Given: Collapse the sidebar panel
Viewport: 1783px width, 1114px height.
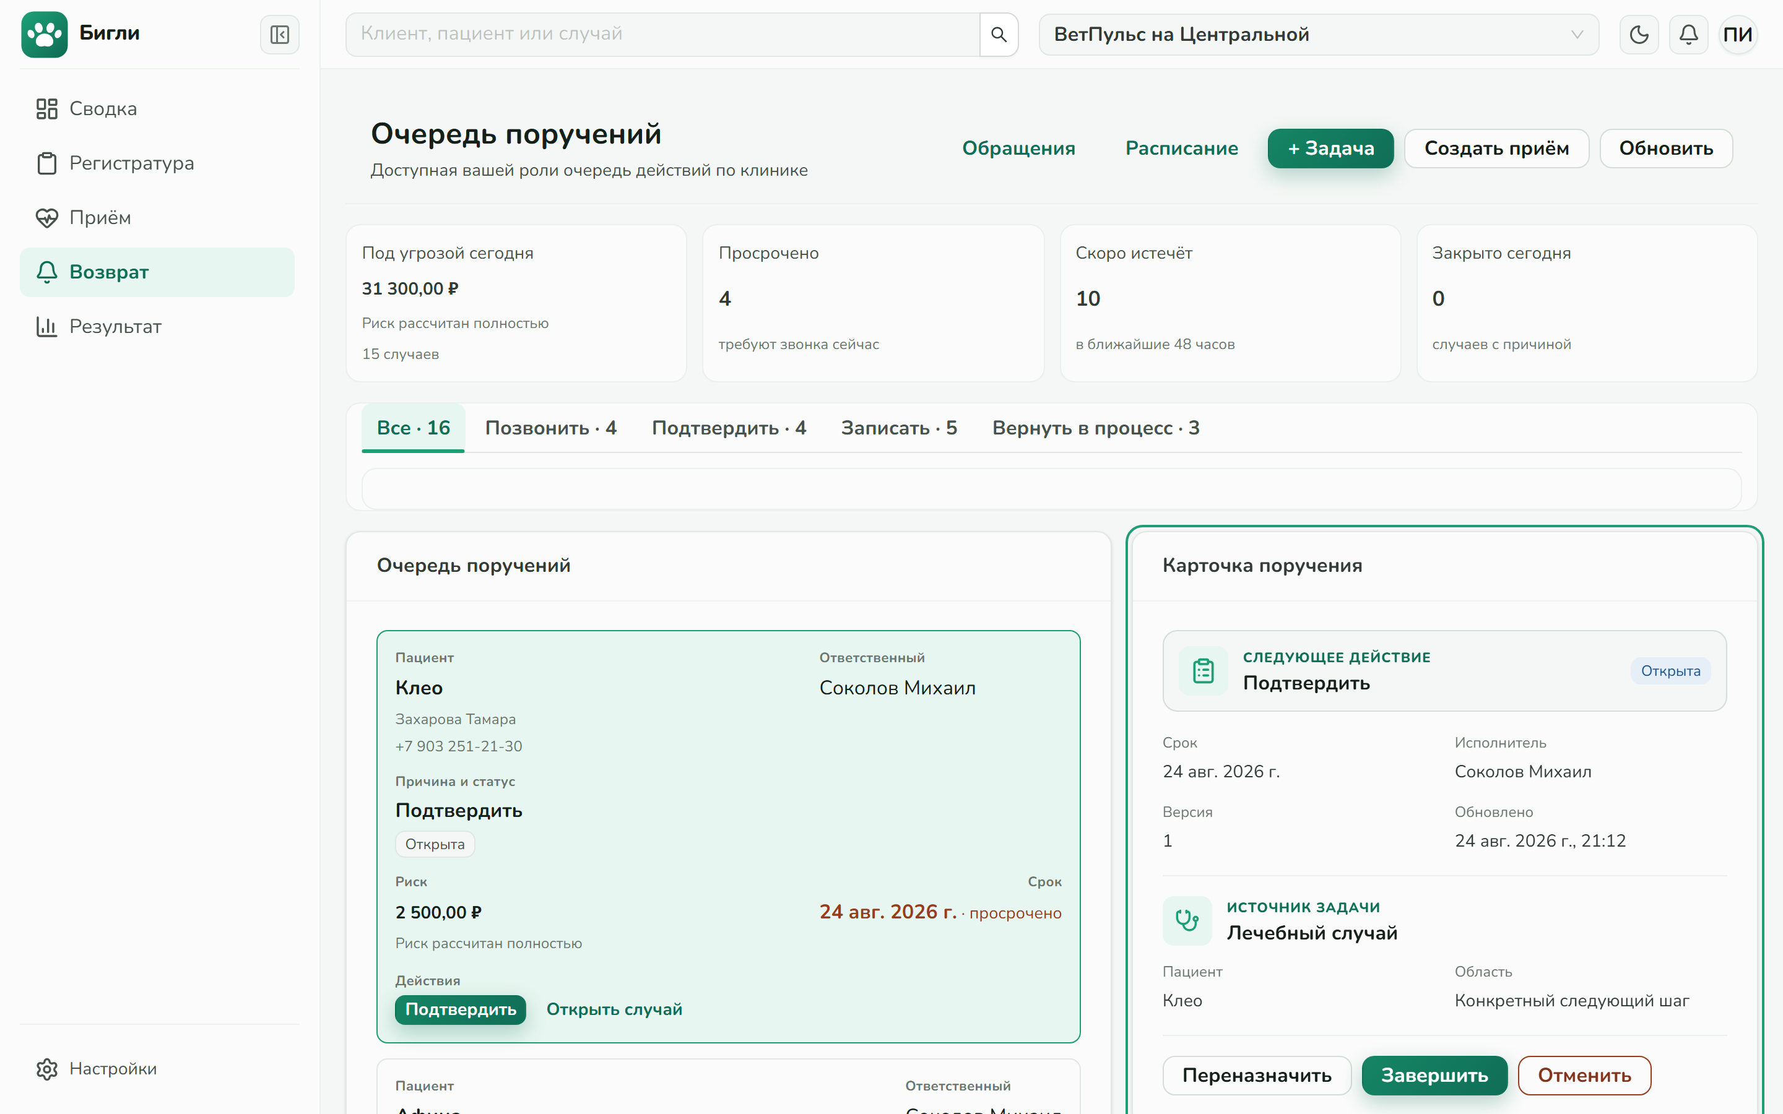Looking at the screenshot, I should point(279,34).
